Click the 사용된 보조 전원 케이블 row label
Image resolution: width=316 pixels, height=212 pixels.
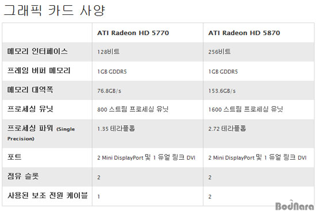(48, 195)
